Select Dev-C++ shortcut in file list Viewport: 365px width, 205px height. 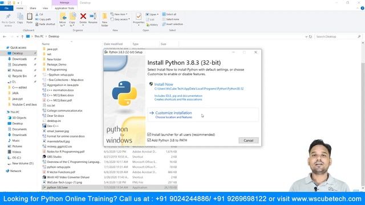52,126
